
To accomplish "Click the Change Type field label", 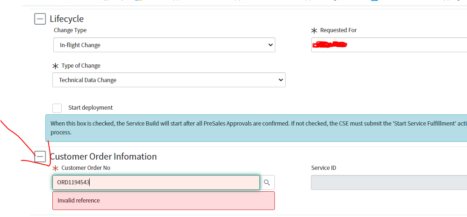I will pyautogui.click(x=70, y=30).
